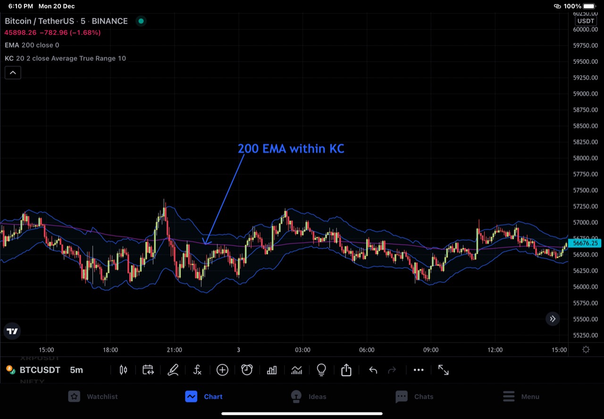604x419 pixels.
Task: Switch to the Chats tab
Action: (414, 396)
